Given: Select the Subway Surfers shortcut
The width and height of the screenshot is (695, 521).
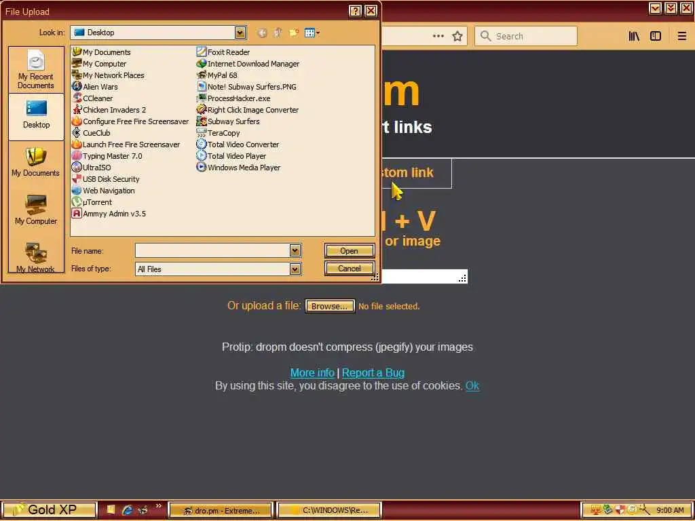Looking at the screenshot, I should coord(228,121).
